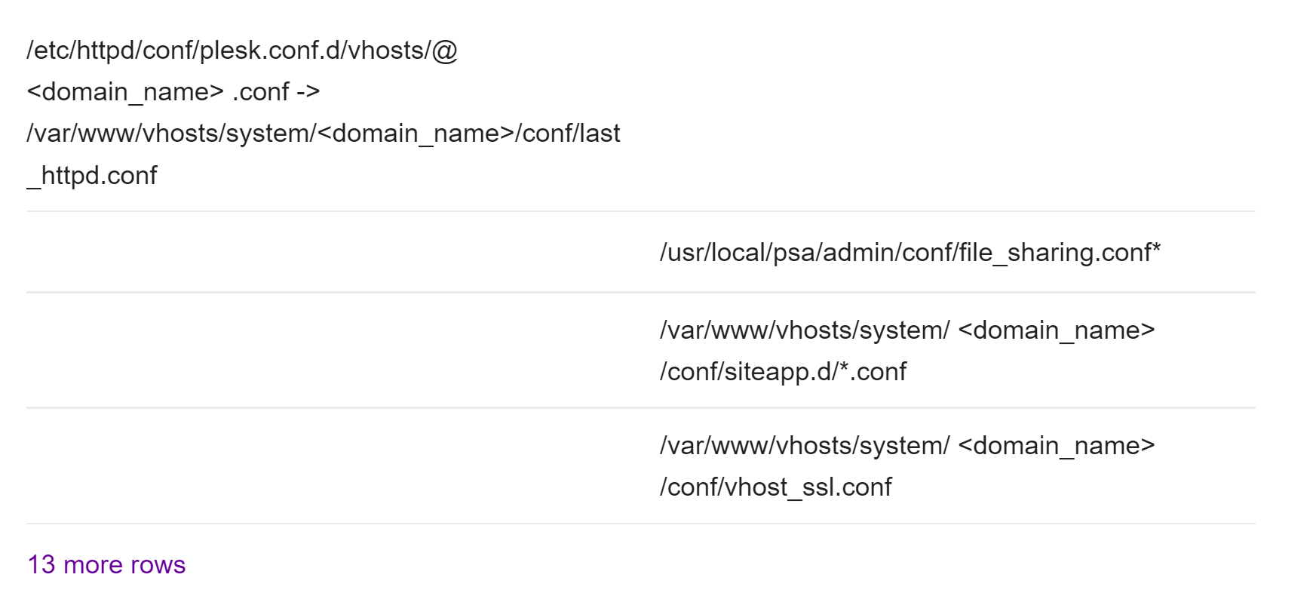Viewport: 1316px width, 596px height.
Task: Click ".conf" right before the "->" arrow
Action: click(x=261, y=92)
